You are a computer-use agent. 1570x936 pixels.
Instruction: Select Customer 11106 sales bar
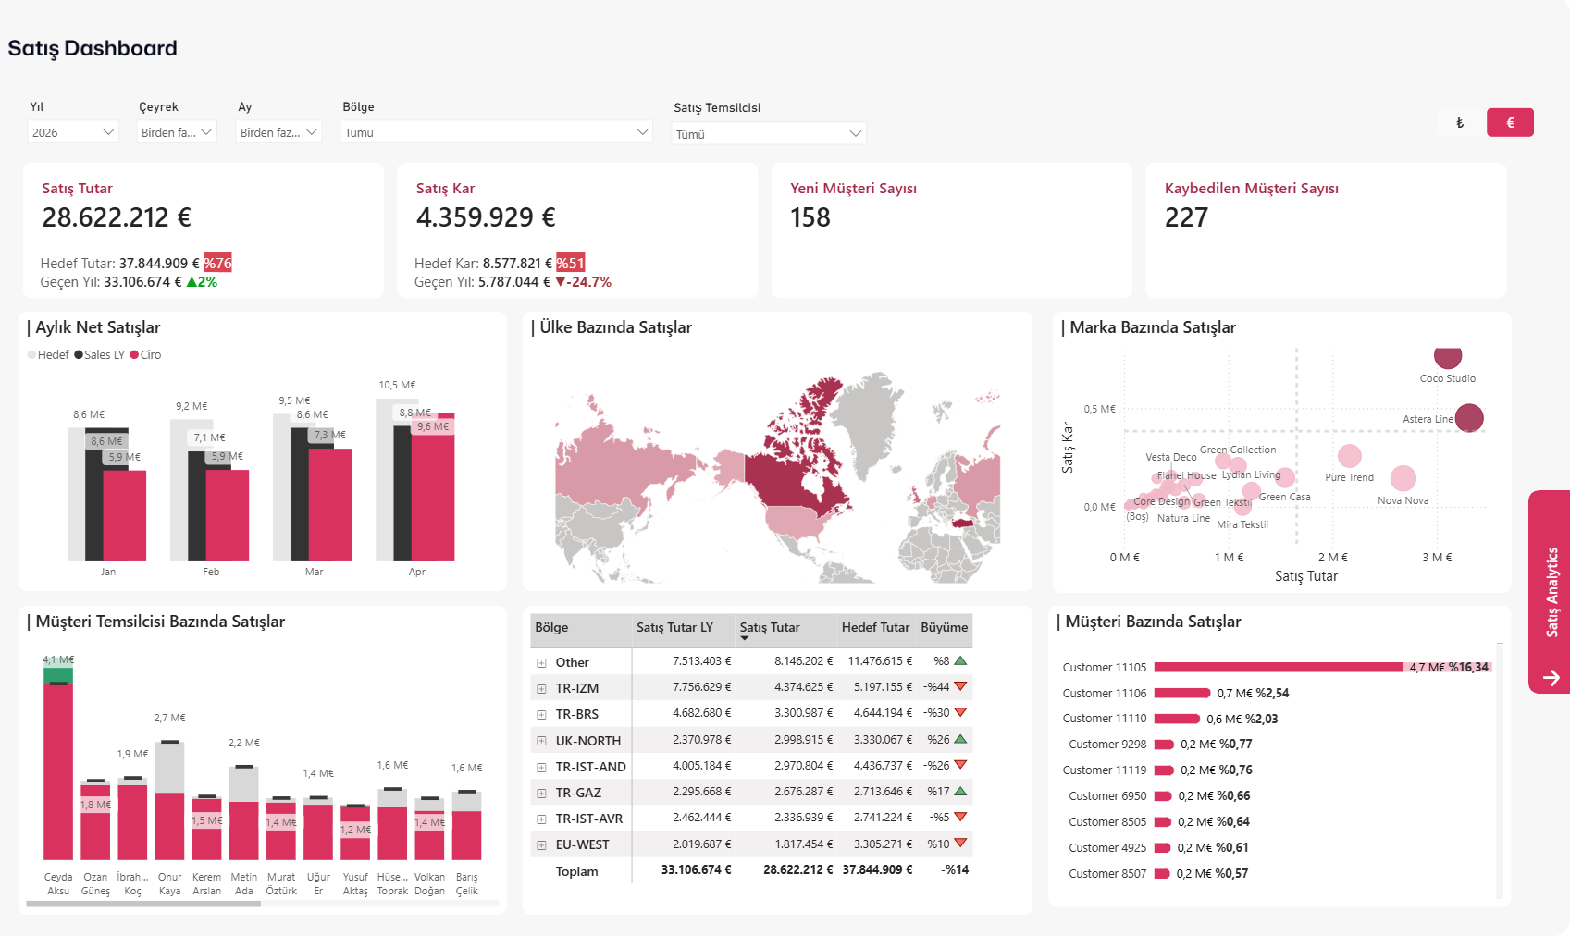tap(1182, 693)
